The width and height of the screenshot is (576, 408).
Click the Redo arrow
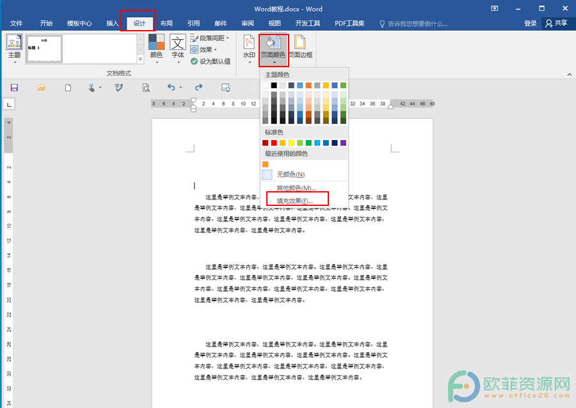(199, 88)
